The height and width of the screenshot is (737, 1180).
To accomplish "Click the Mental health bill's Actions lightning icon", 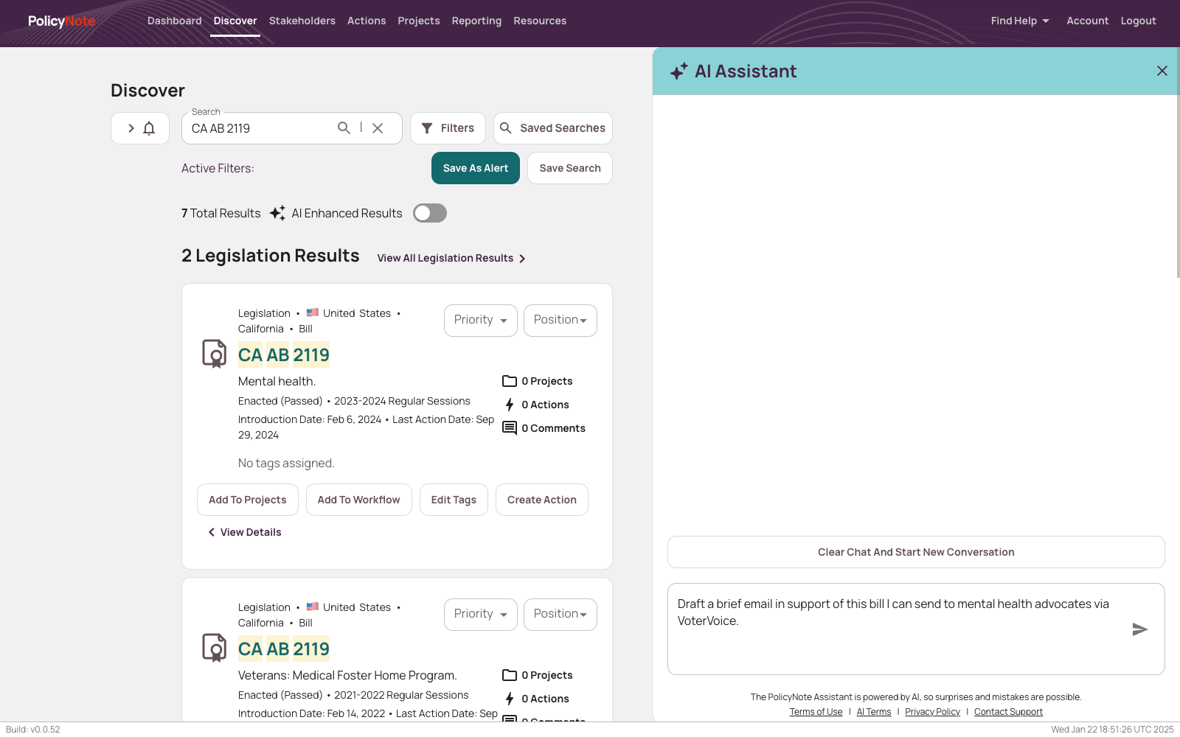I will 510,405.
